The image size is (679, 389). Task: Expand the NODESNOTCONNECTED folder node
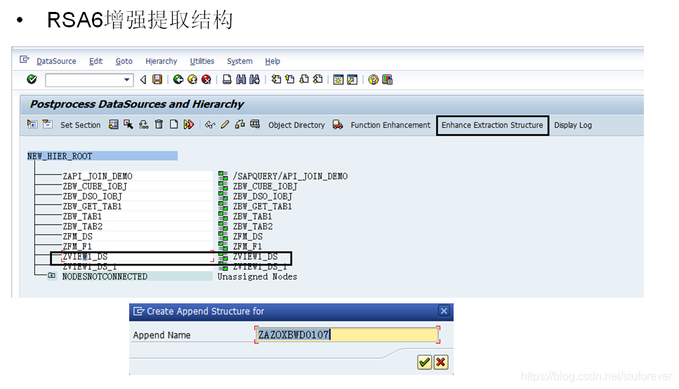51,275
